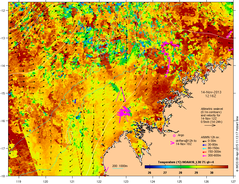Select the cyan 80-150m arrow in legend
Image resolution: width=239 pixels, height=184 pixels.
204,148
